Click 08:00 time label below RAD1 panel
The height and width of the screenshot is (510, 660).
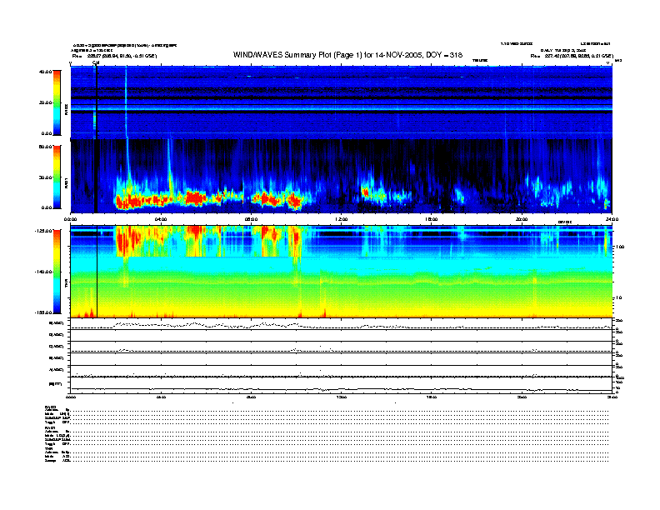pyautogui.click(x=251, y=219)
